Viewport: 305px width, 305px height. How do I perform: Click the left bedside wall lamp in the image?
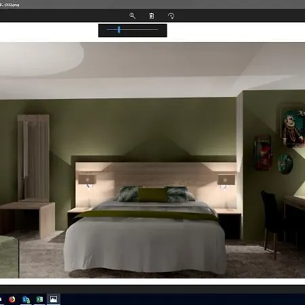[x=87, y=180]
